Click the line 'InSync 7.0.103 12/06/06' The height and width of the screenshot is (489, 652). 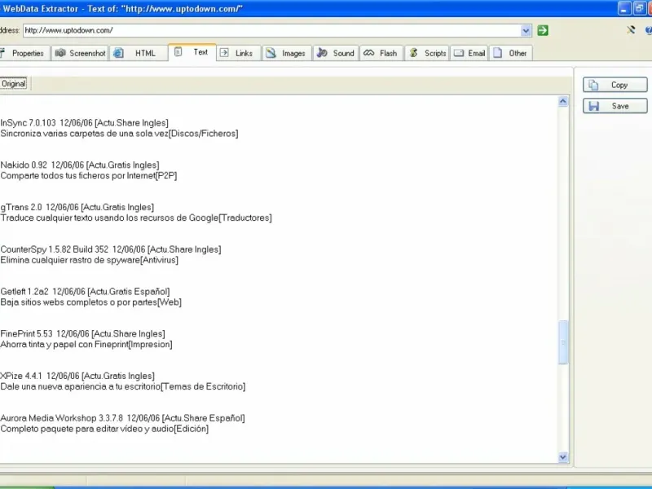(85, 123)
